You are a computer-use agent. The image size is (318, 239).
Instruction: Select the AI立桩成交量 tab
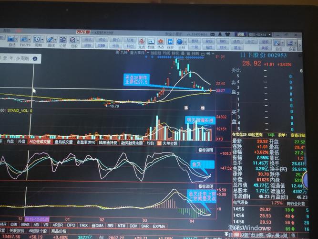(40, 142)
